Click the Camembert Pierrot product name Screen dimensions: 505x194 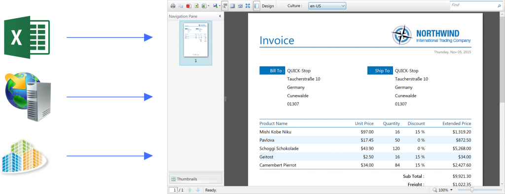click(278, 165)
